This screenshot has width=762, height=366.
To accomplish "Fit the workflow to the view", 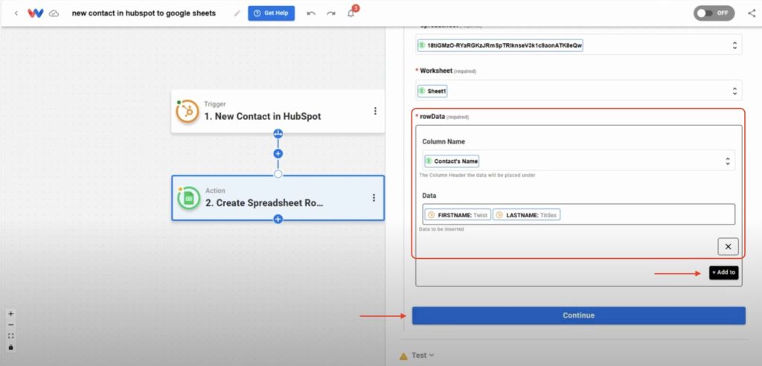I will (10, 335).
